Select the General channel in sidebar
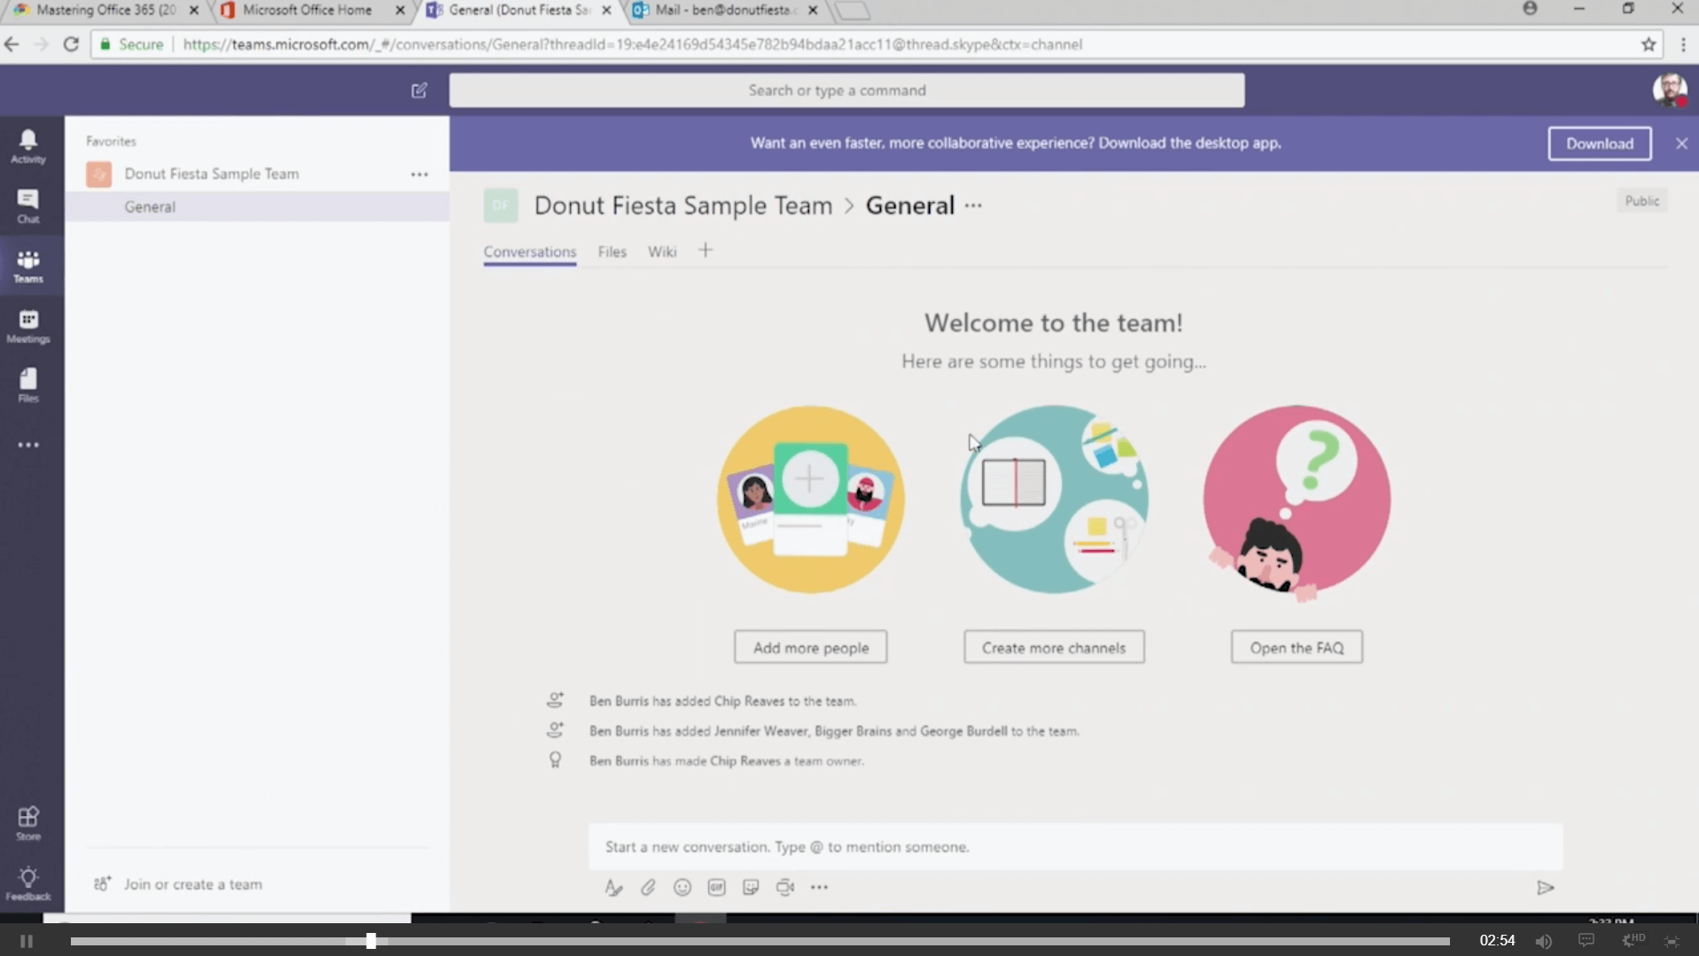The height and width of the screenshot is (956, 1699). coord(257,206)
